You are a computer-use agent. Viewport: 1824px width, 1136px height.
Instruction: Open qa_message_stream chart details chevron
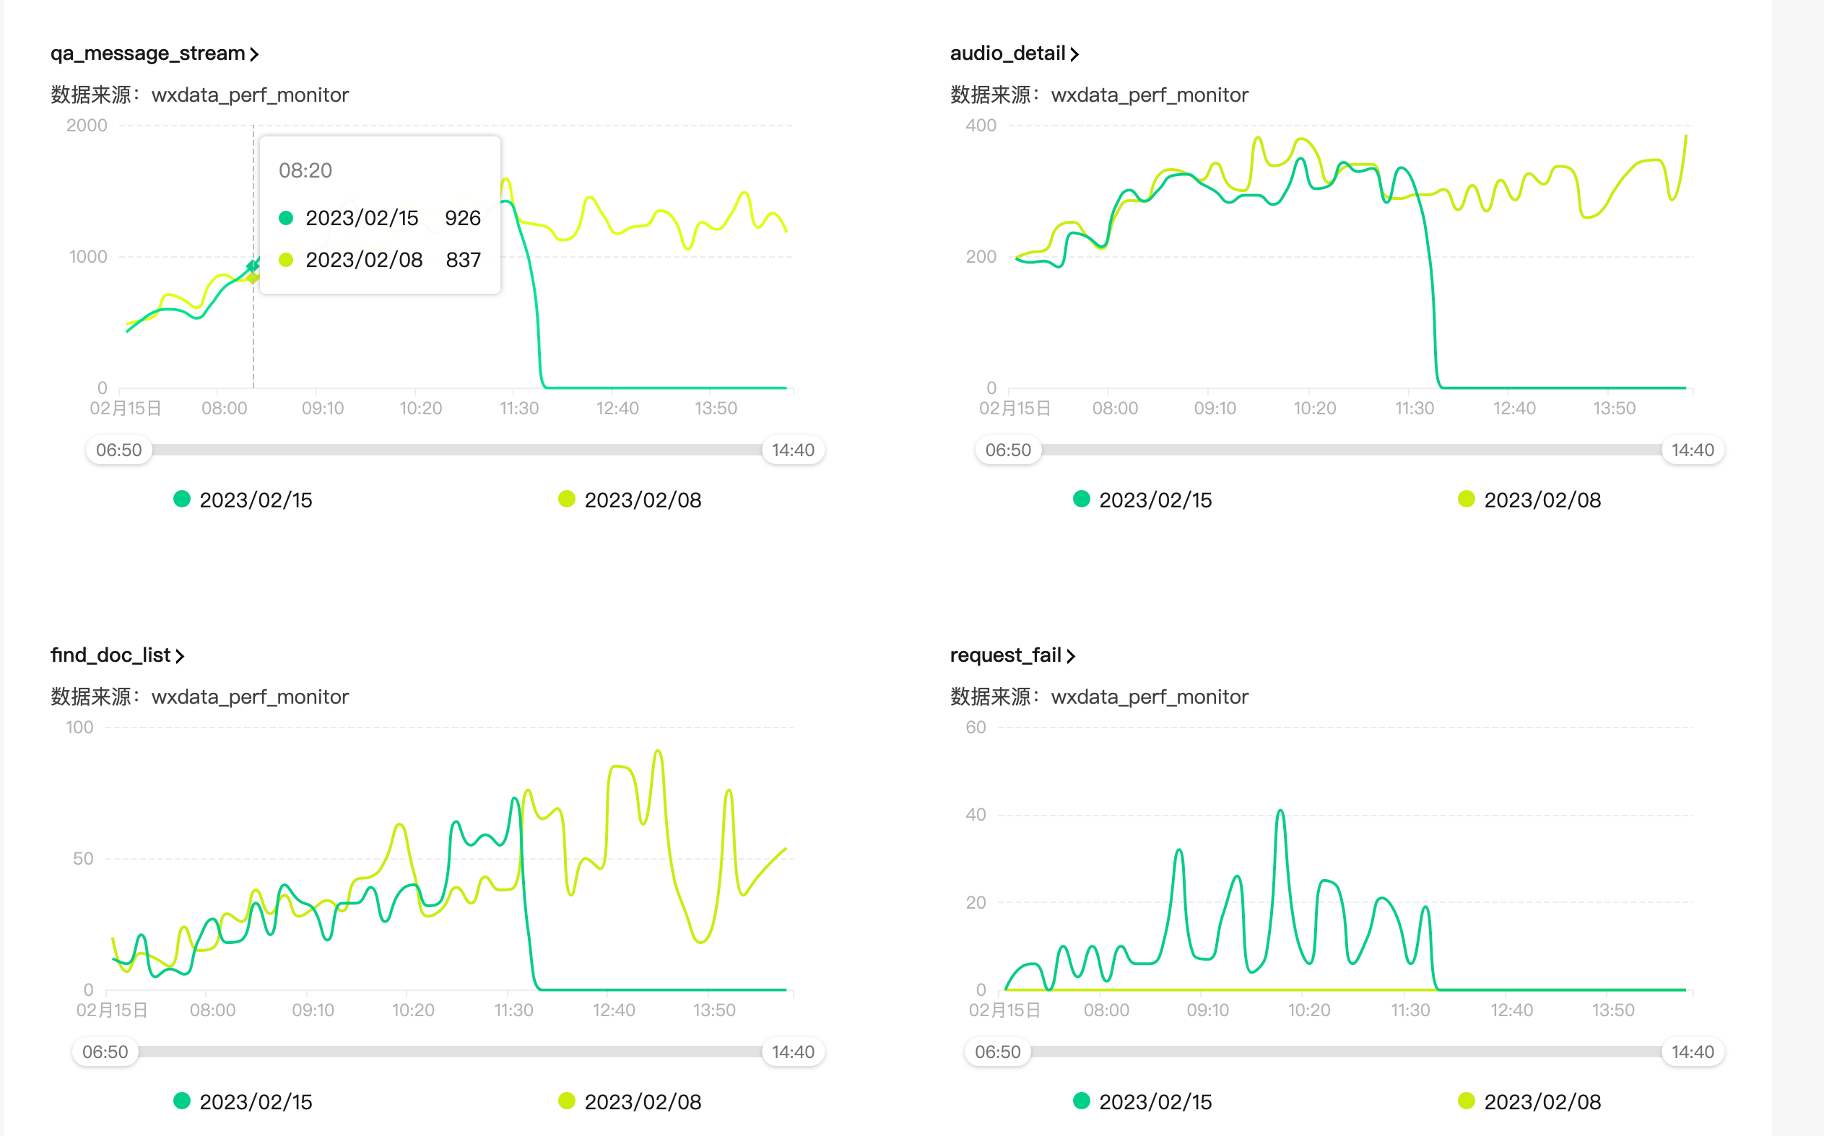point(254,54)
